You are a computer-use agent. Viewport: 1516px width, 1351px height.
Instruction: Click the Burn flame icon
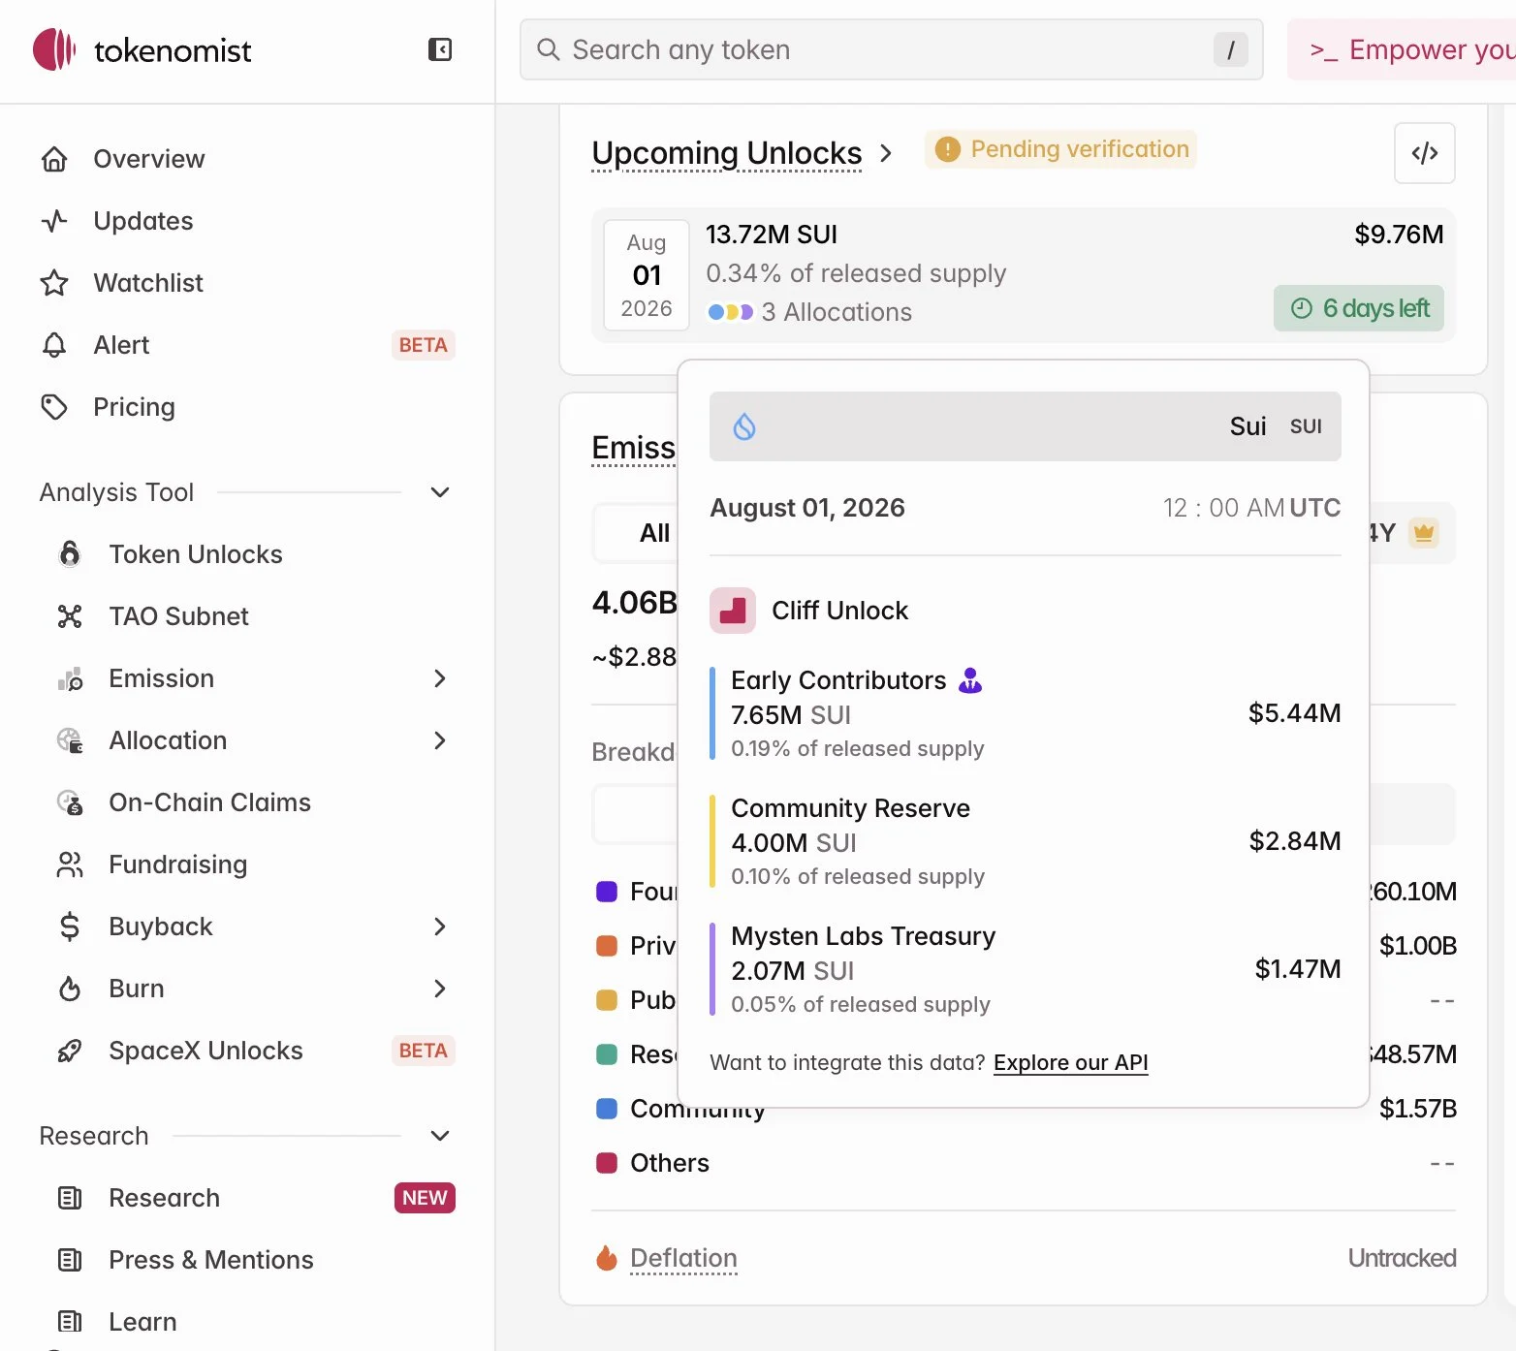(70, 989)
